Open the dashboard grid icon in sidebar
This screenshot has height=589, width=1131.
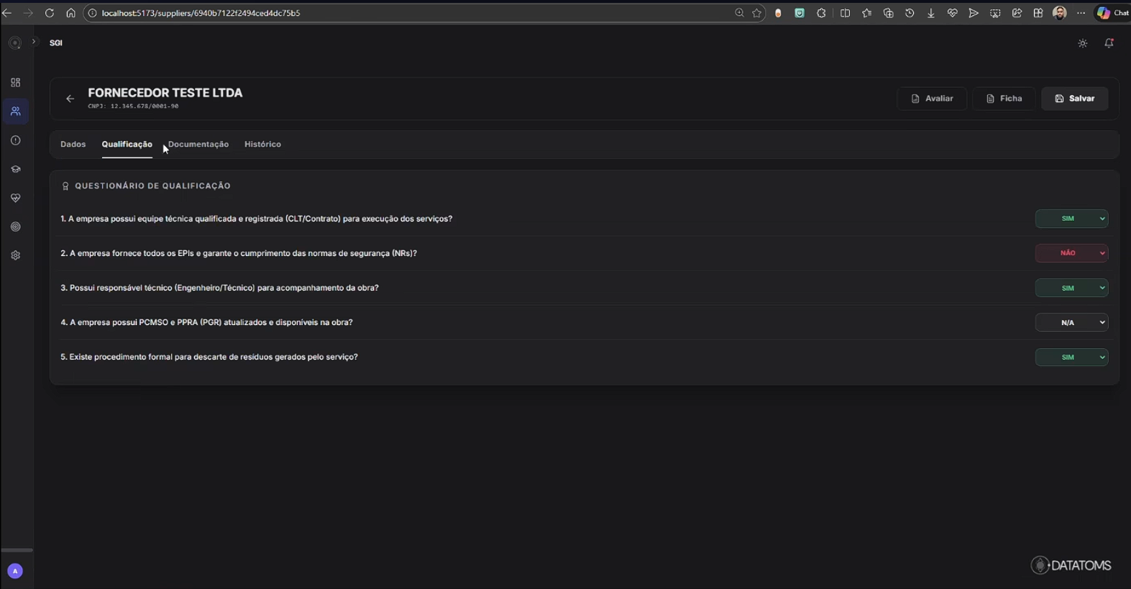[15, 83]
